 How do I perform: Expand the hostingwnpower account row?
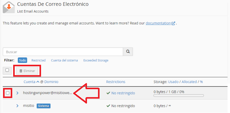(17, 93)
